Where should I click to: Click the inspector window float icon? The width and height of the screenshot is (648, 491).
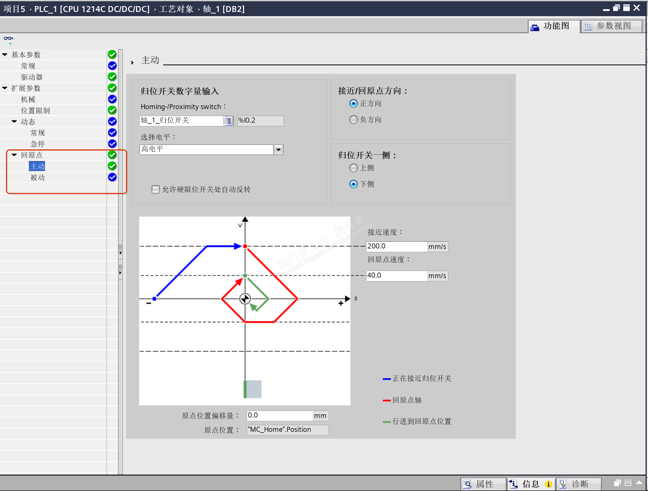(617, 483)
